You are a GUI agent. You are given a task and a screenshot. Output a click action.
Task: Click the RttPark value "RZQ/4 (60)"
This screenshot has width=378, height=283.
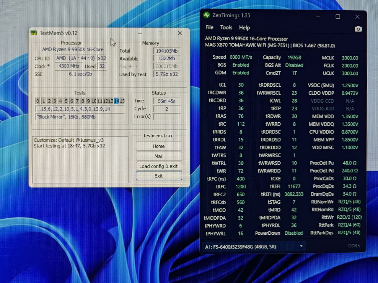(x=349, y=225)
